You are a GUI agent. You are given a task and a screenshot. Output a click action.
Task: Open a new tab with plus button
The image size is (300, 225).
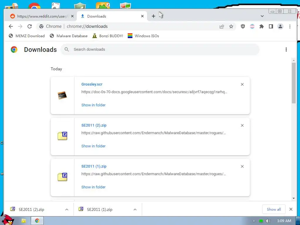click(x=154, y=16)
